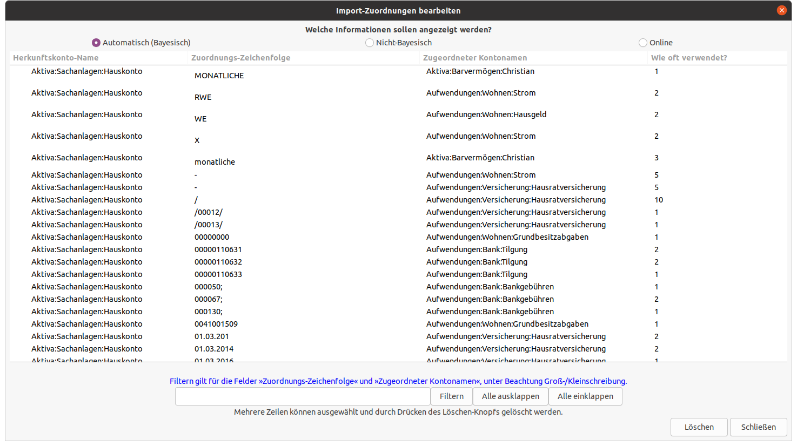Image resolution: width=797 pixels, height=446 pixels.
Task: Select the row with string MONATLICHE
Action: [219, 76]
